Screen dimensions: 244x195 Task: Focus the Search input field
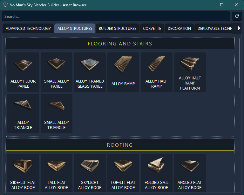116,16
